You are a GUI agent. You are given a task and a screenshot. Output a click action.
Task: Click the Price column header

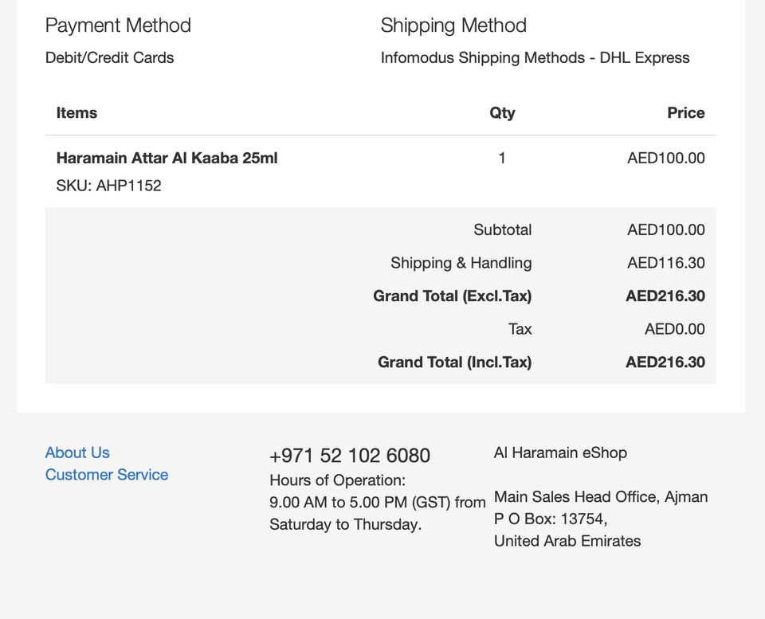(x=685, y=113)
